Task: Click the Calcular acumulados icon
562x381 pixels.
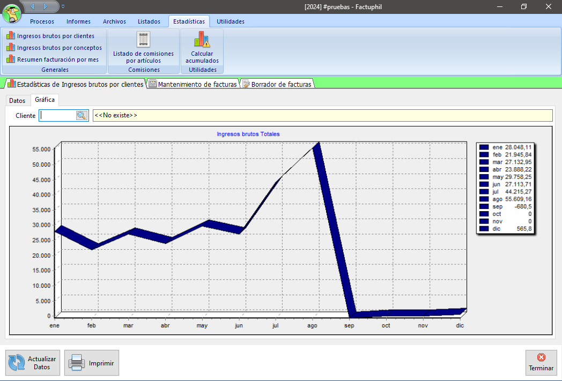Action: [202, 40]
